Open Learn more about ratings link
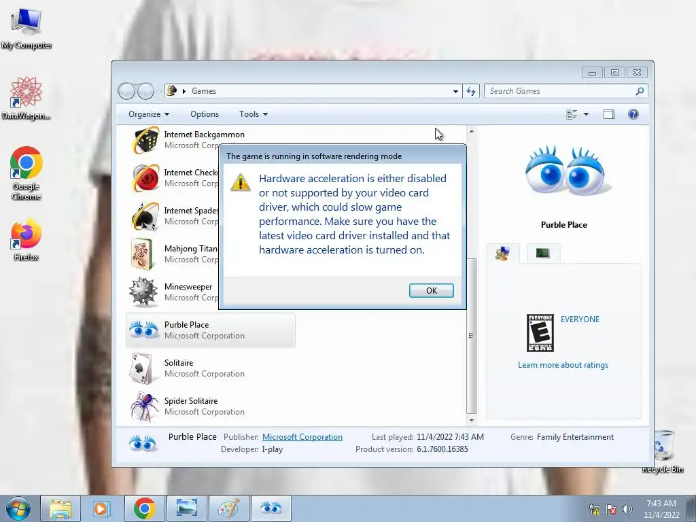This screenshot has height=522, width=696. [563, 365]
